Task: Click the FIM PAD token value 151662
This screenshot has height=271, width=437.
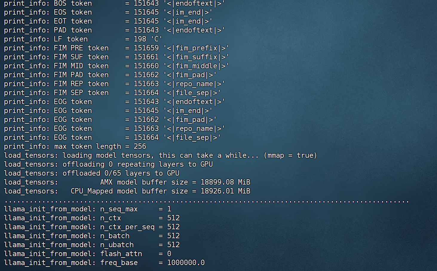Action: click(x=146, y=75)
